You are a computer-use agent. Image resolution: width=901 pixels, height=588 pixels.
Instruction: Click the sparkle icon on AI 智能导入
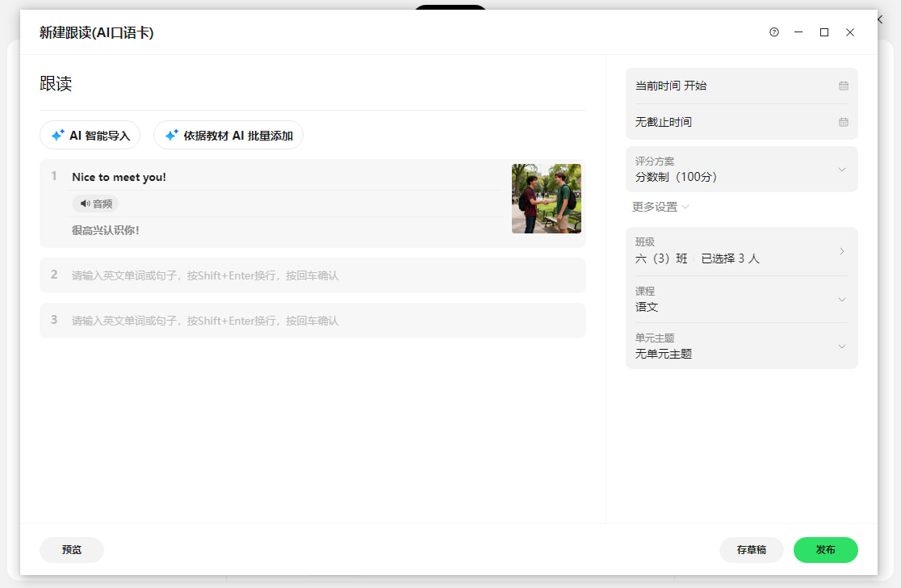click(58, 135)
